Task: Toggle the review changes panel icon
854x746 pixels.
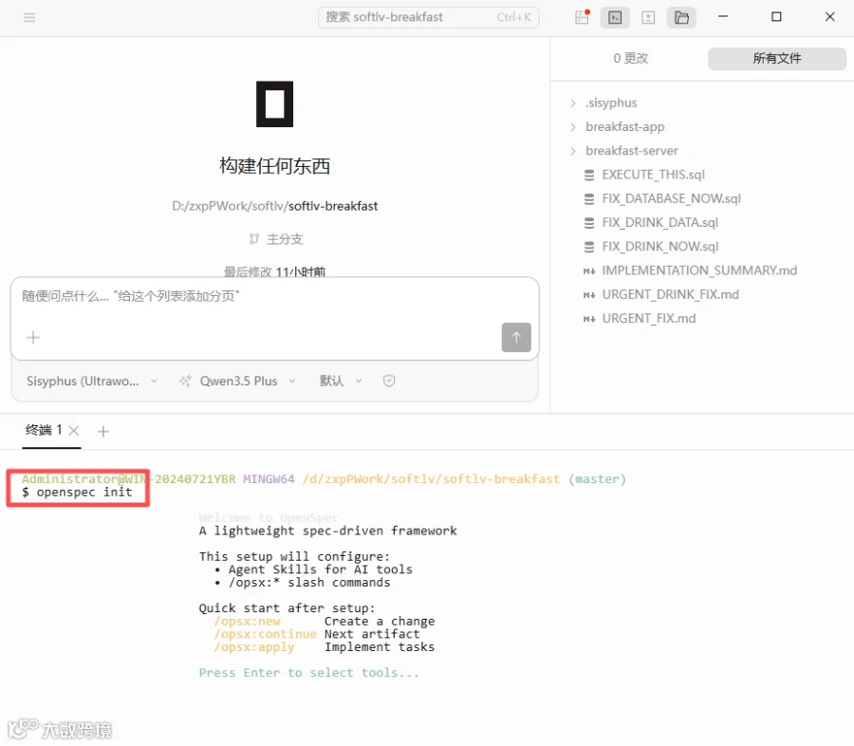Action: (648, 17)
